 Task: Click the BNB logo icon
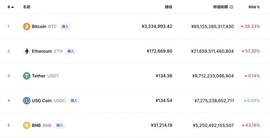tap(26, 126)
